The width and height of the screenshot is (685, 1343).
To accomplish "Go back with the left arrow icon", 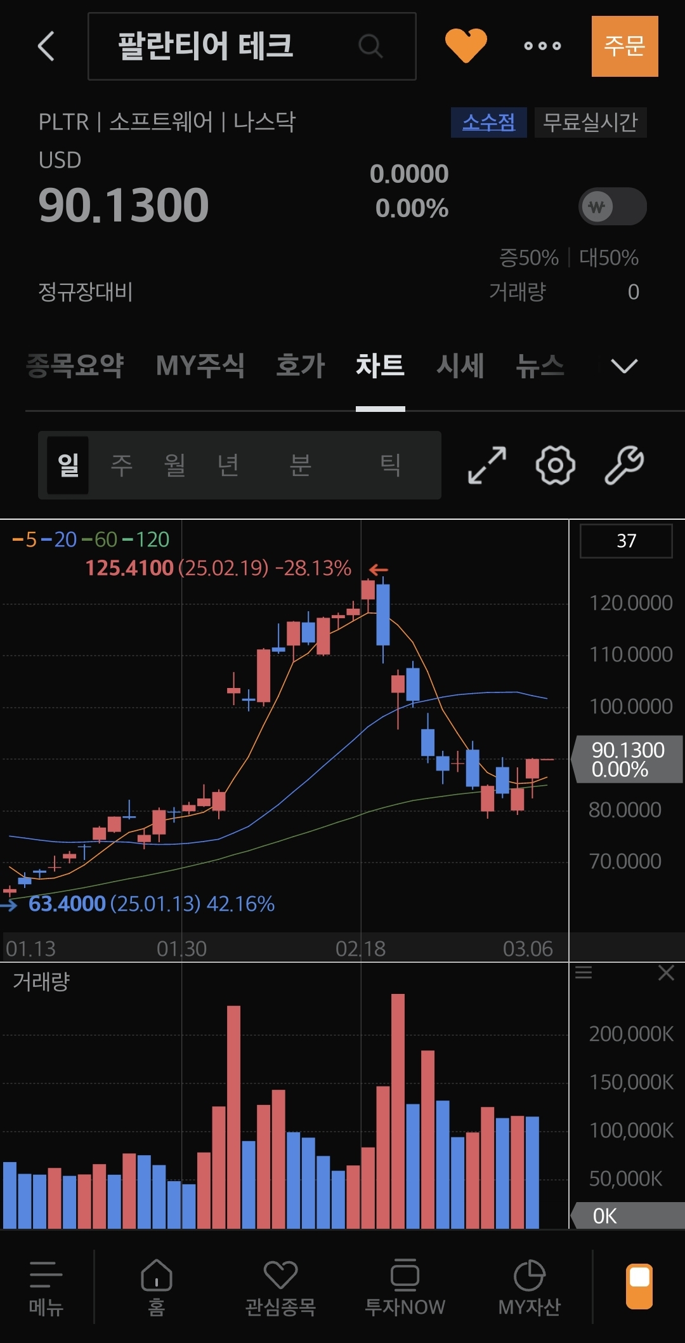I will [x=46, y=46].
